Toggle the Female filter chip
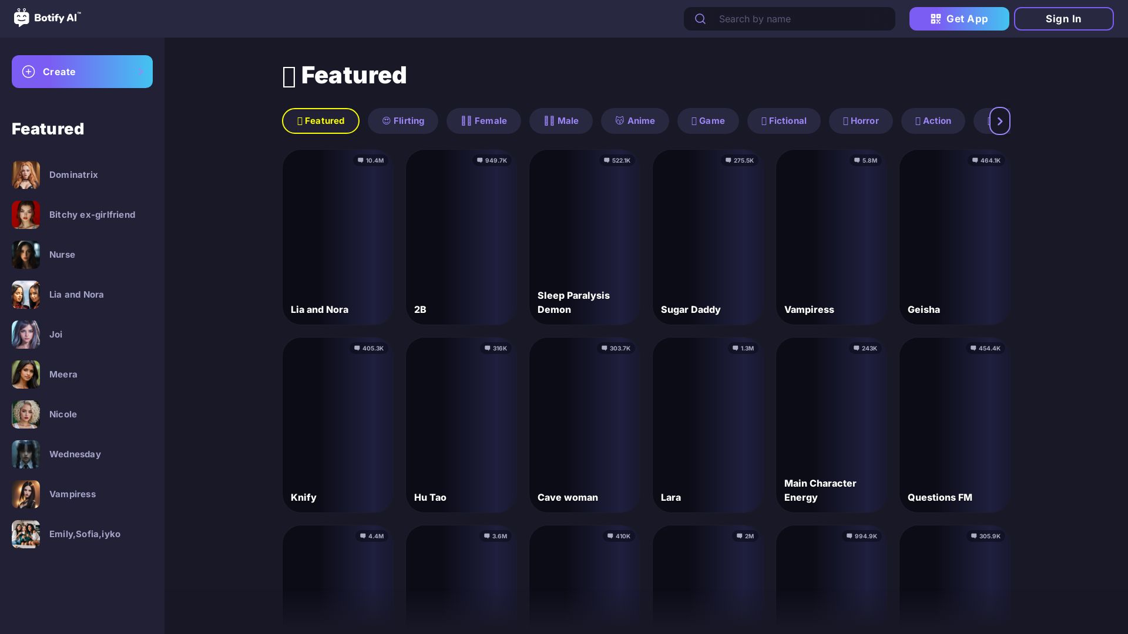Viewport: 1128px width, 634px height. pyautogui.click(x=484, y=120)
